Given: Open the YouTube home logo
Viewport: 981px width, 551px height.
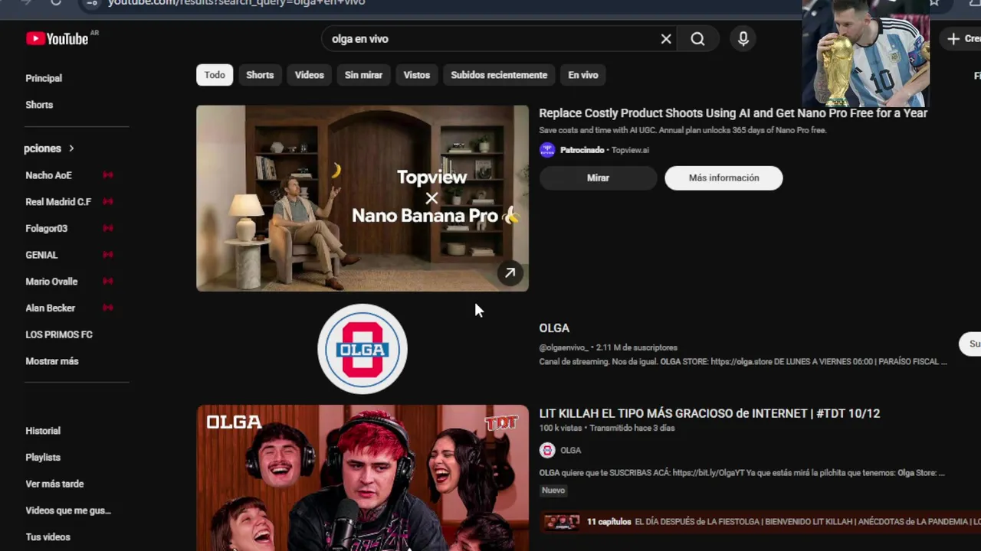Looking at the screenshot, I should click(x=57, y=38).
